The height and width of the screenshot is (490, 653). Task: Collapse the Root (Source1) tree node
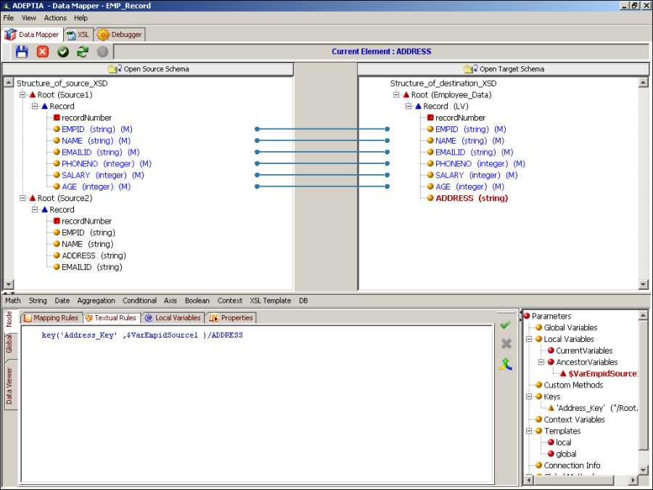pyautogui.click(x=22, y=95)
